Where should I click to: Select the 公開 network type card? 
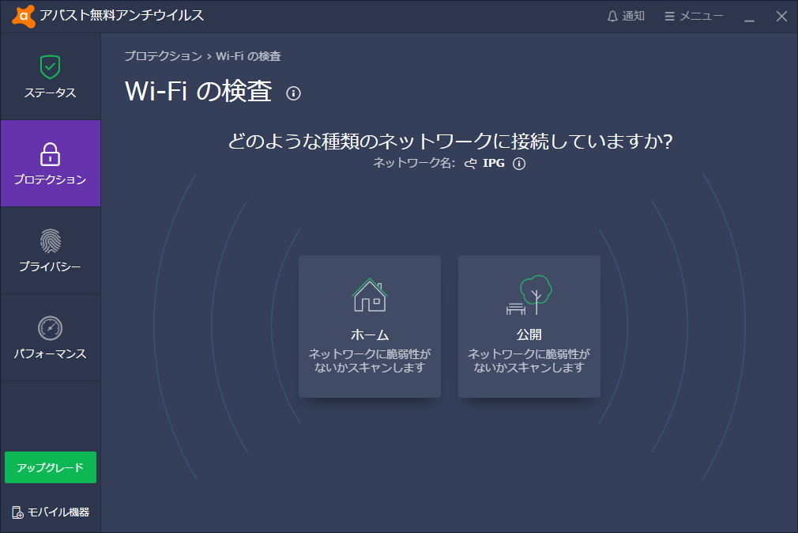(x=529, y=326)
